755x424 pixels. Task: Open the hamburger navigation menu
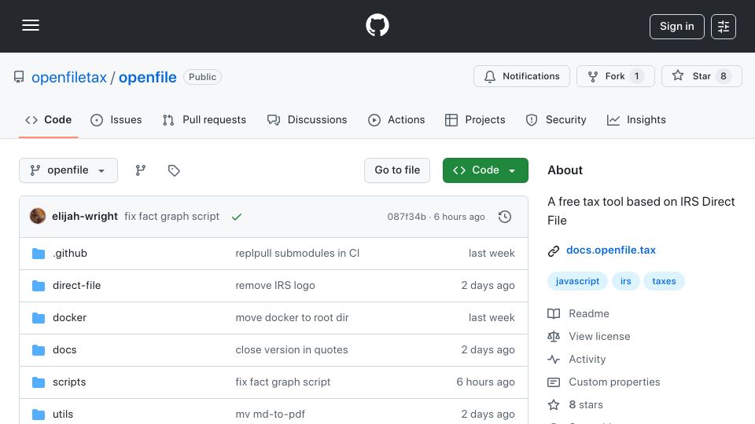31,25
